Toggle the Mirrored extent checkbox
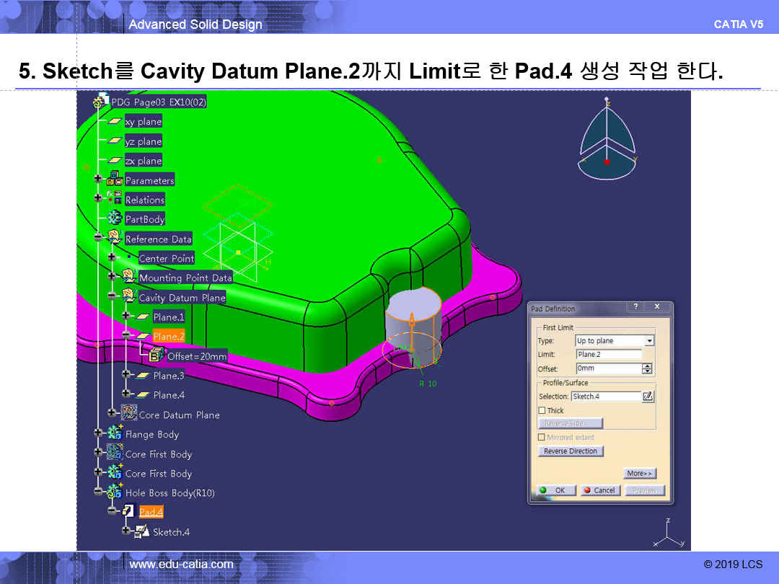Viewport: 779px width, 584px height. coord(542,437)
